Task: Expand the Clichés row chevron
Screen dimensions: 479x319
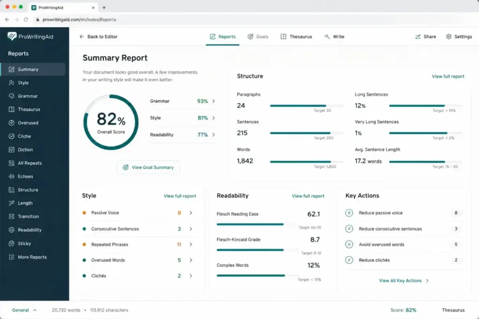Action: click(191, 276)
